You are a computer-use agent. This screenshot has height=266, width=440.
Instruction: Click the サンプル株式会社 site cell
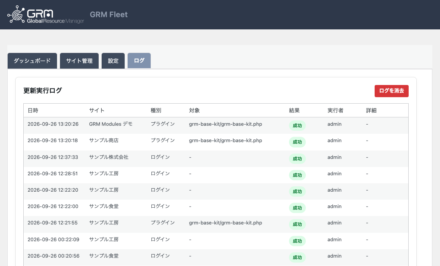109,157
